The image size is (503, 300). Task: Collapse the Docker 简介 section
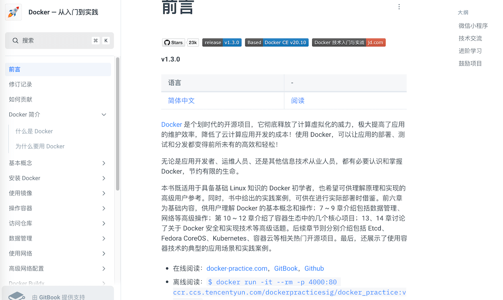point(104,114)
